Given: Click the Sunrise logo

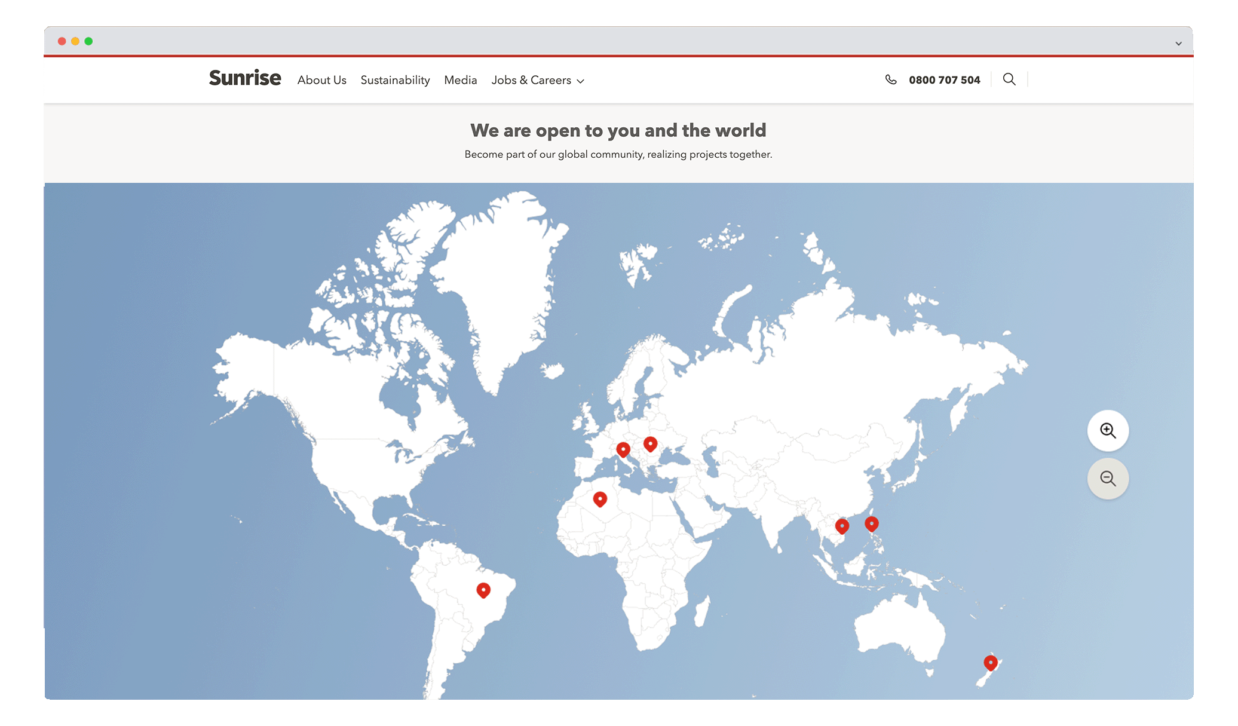Looking at the screenshot, I should point(245,78).
